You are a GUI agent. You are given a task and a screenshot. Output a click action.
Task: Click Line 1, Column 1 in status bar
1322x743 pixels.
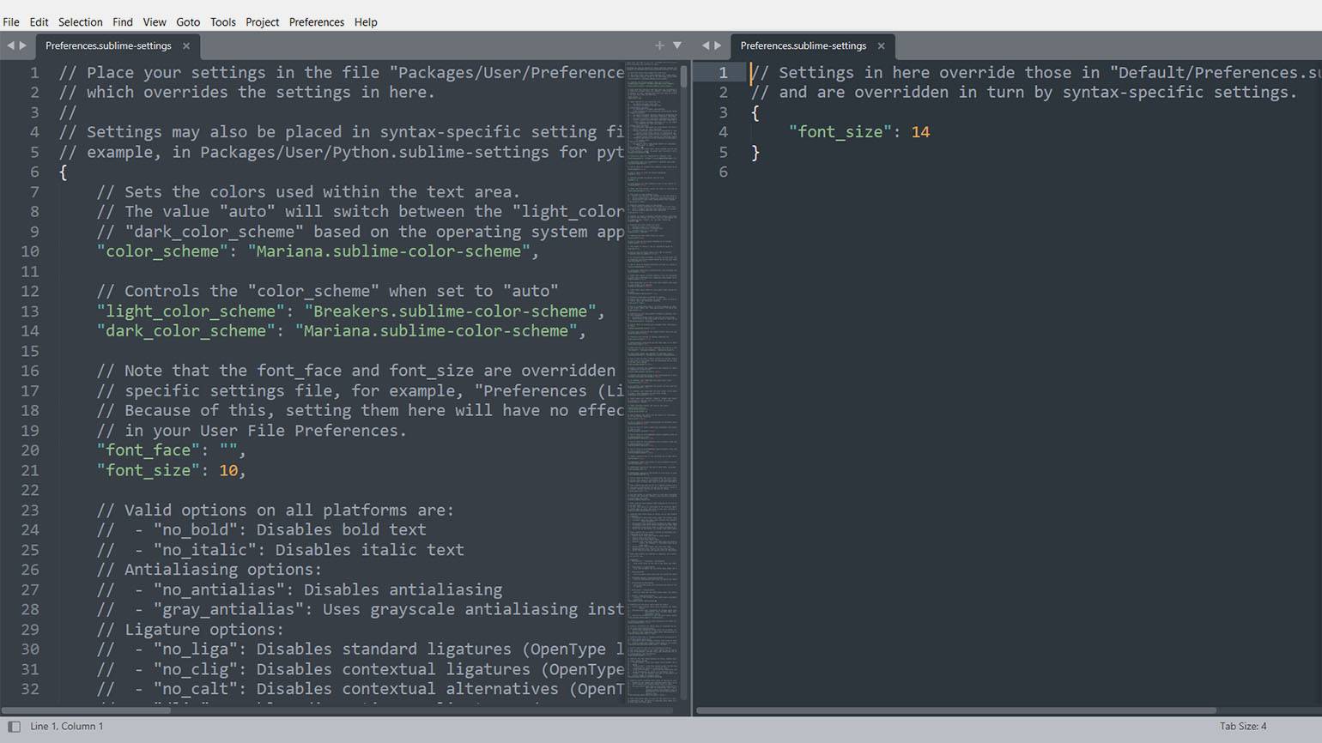(67, 727)
